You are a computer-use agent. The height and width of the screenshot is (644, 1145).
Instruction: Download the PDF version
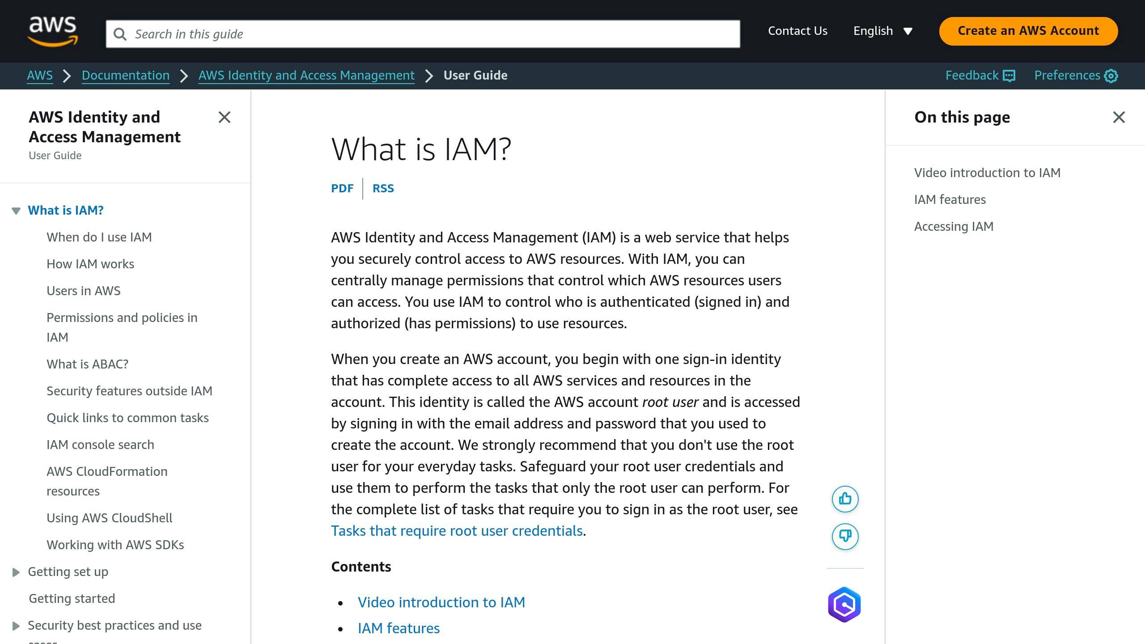pyautogui.click(x=342, y=188)
